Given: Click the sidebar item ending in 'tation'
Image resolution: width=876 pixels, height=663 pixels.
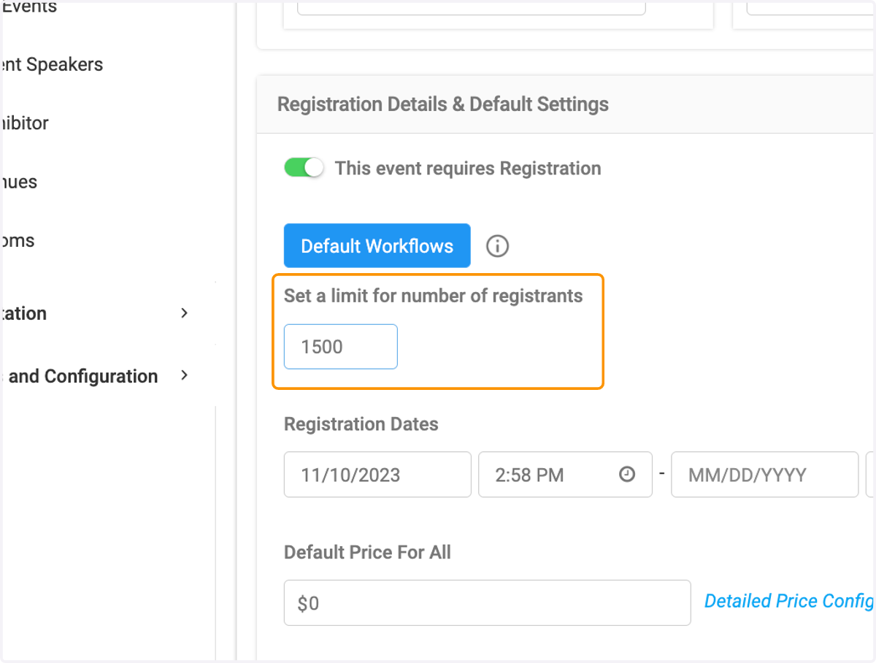Looking at the screenshot, I should (23, 313).
